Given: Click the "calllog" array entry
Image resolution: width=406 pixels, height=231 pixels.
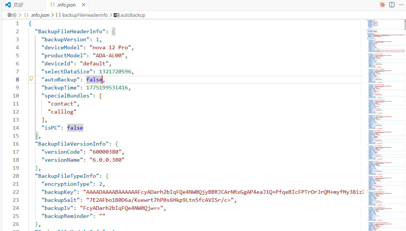Looking at the screenshot, I should (62, 112).
